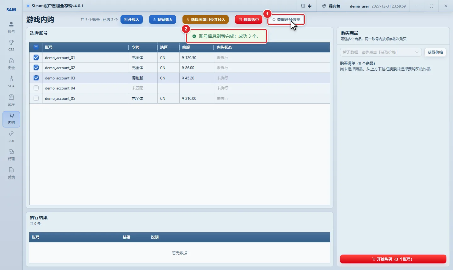Toggle the select-all checkbox in the account table header
This screenshot has height=270, width=453.
(36, 47)
